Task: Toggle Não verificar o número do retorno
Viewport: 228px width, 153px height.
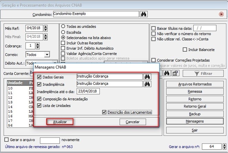Action: click(153, 34)
